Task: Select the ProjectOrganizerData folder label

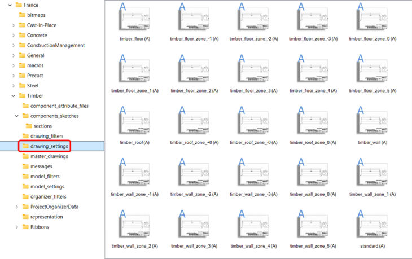Action: pyautogui.click(x=54, y=207)
